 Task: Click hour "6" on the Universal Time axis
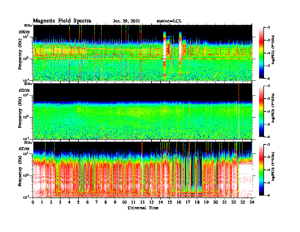click(x=88, y=202)
